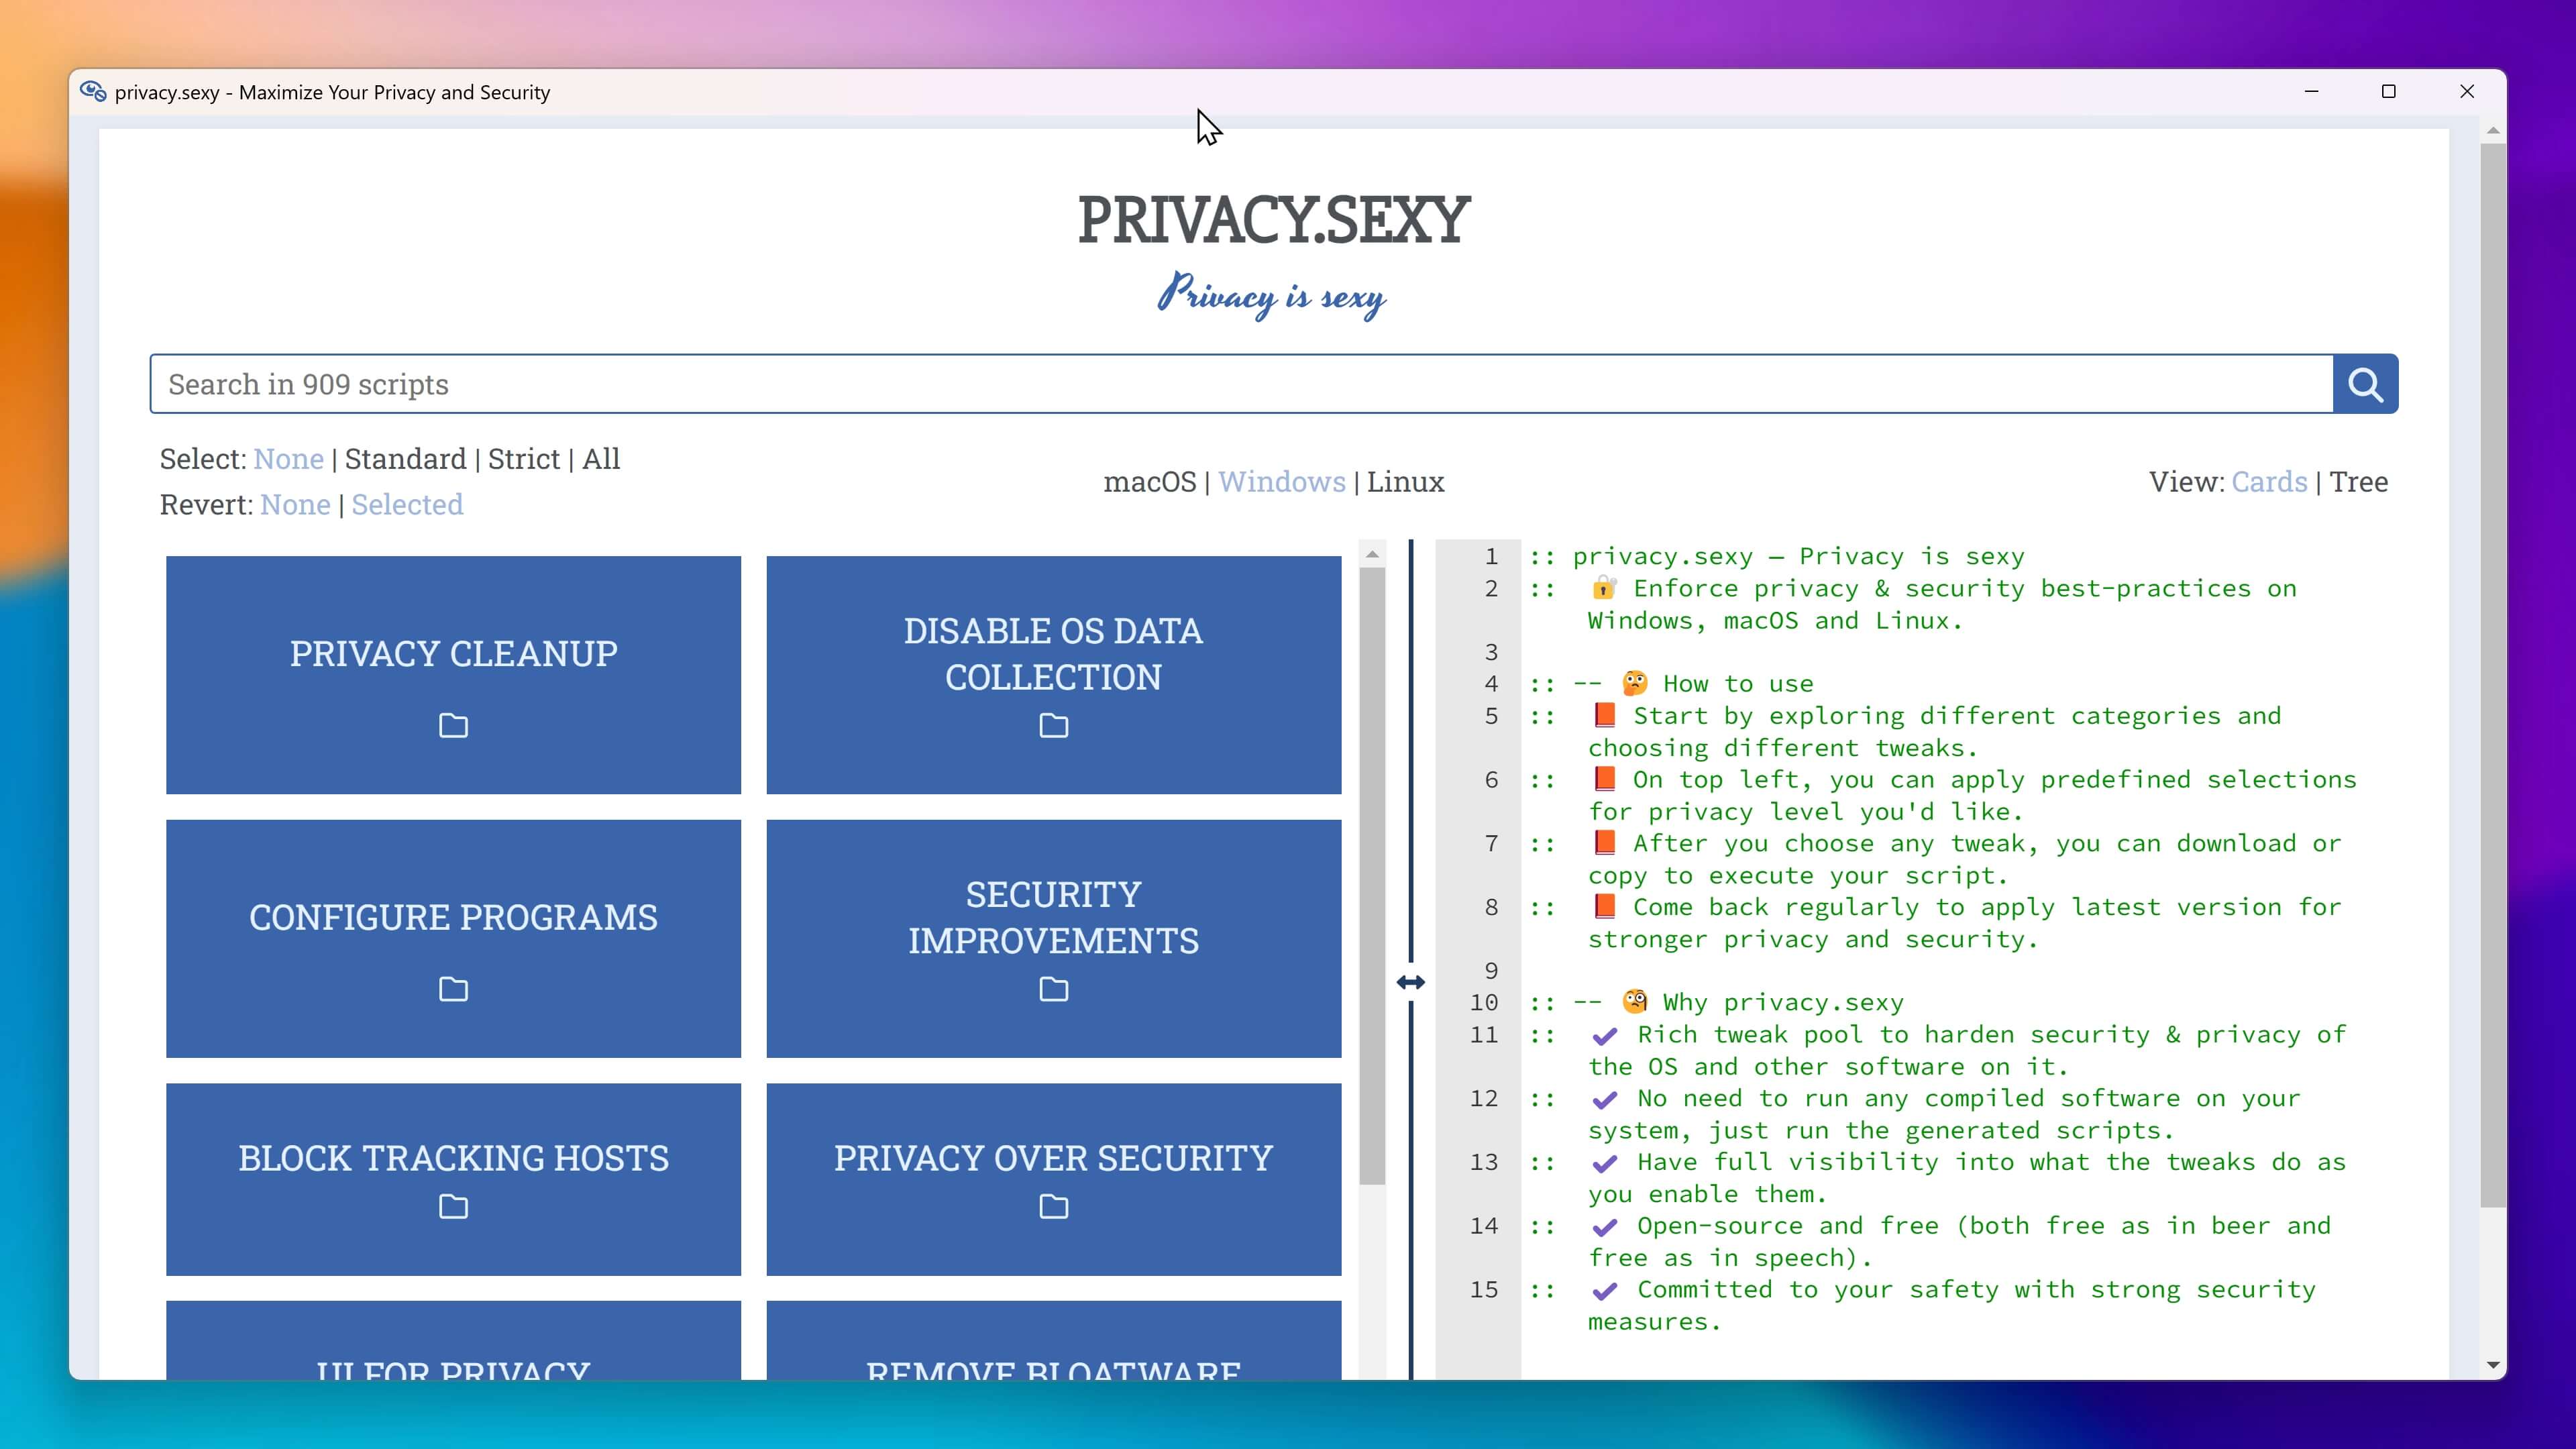Viewport: 2576px width, 1449px height.
Task: Switch view to Cards
Action: coord(2269,482)
